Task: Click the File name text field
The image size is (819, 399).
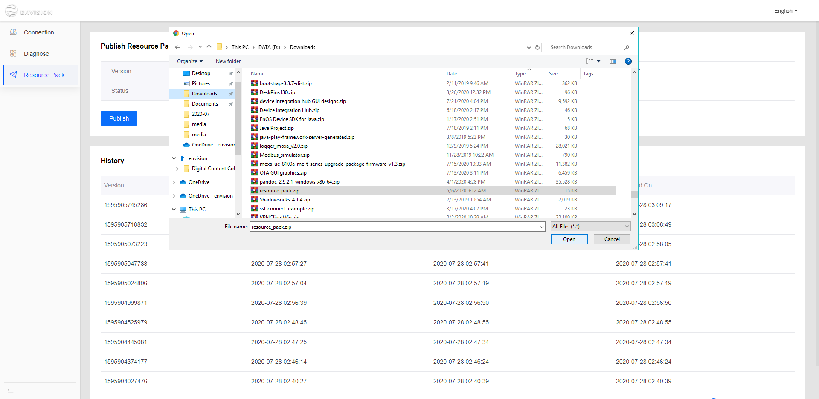Action: point(395,227)
